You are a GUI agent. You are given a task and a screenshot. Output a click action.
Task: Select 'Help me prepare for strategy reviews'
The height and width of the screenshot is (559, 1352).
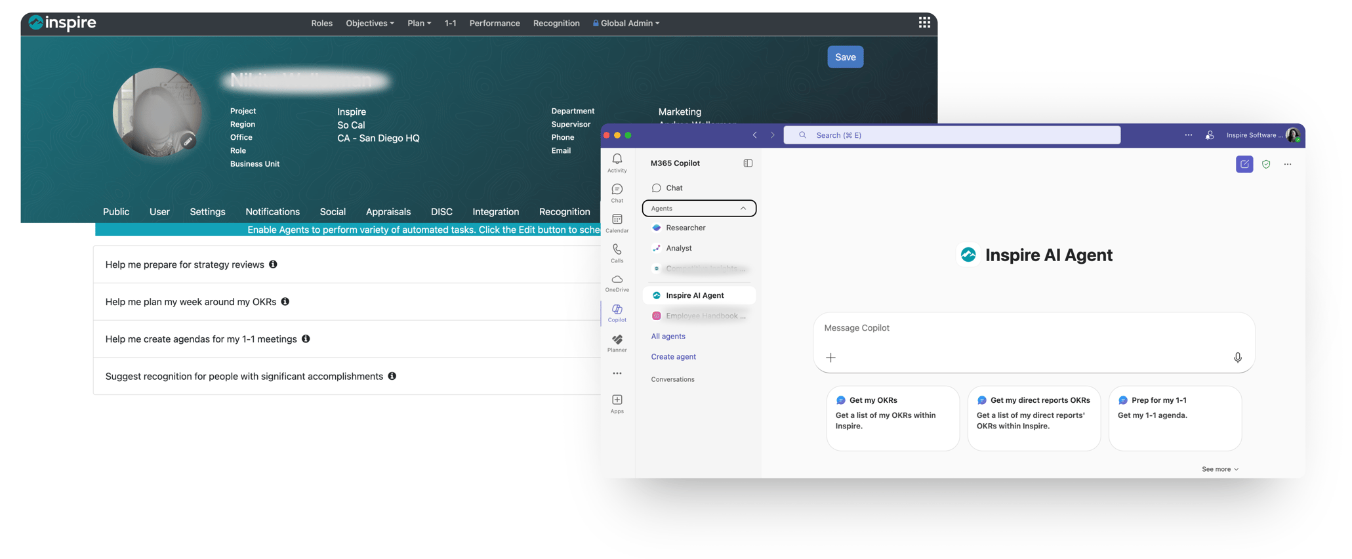(184, 264)
